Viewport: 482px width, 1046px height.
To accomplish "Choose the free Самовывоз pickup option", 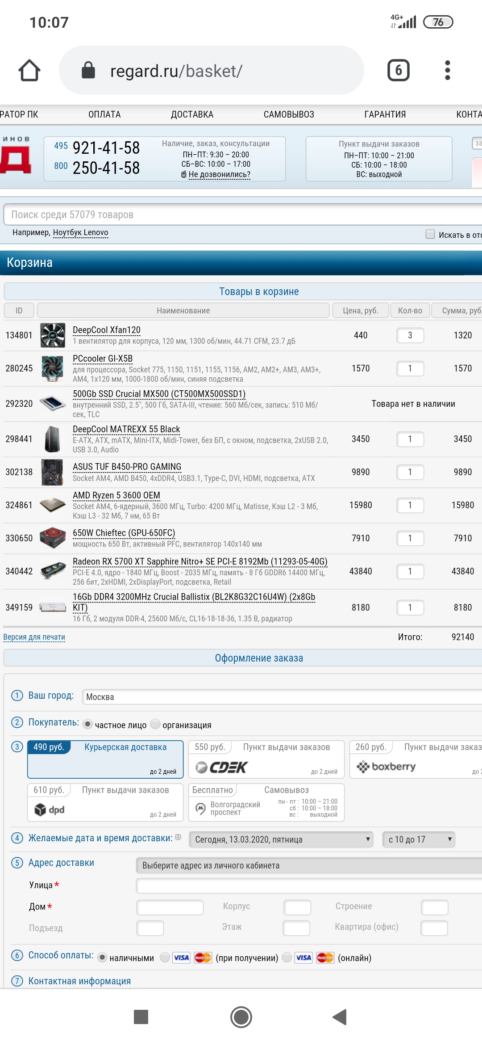I will pos(266,802).
